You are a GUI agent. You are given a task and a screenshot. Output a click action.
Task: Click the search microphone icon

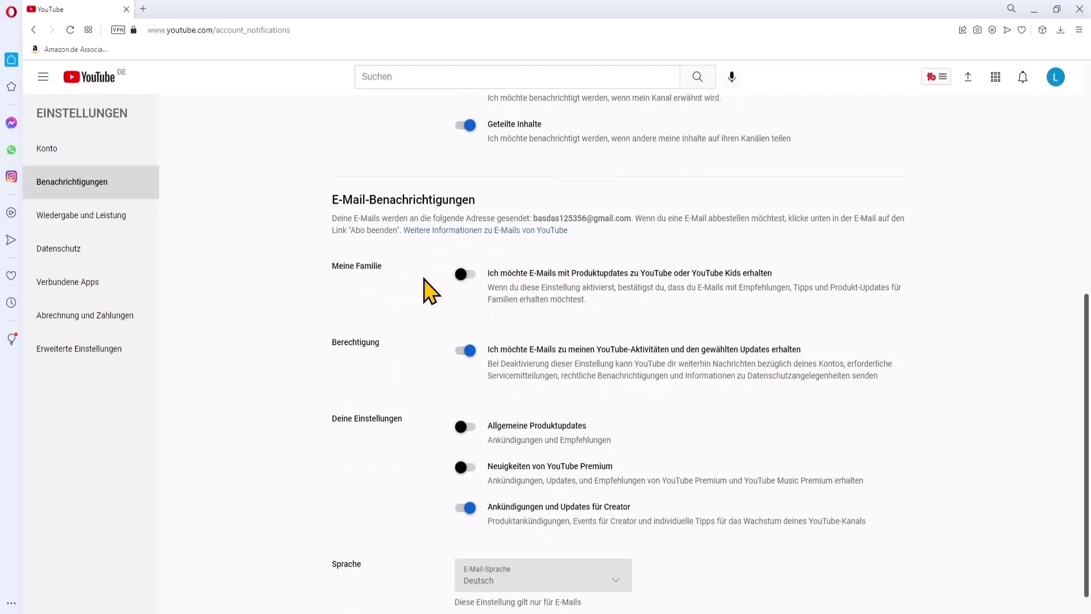(x=731, y=77)
